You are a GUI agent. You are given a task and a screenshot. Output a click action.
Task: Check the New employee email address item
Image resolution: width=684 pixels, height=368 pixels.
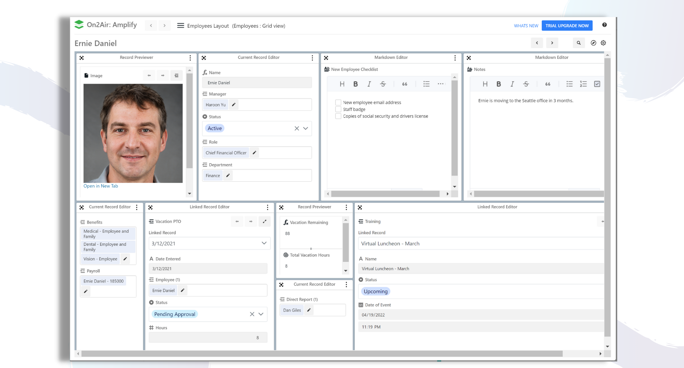coord(338,102)
